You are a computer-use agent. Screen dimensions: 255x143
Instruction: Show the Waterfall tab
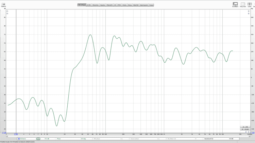pos(136,5)
